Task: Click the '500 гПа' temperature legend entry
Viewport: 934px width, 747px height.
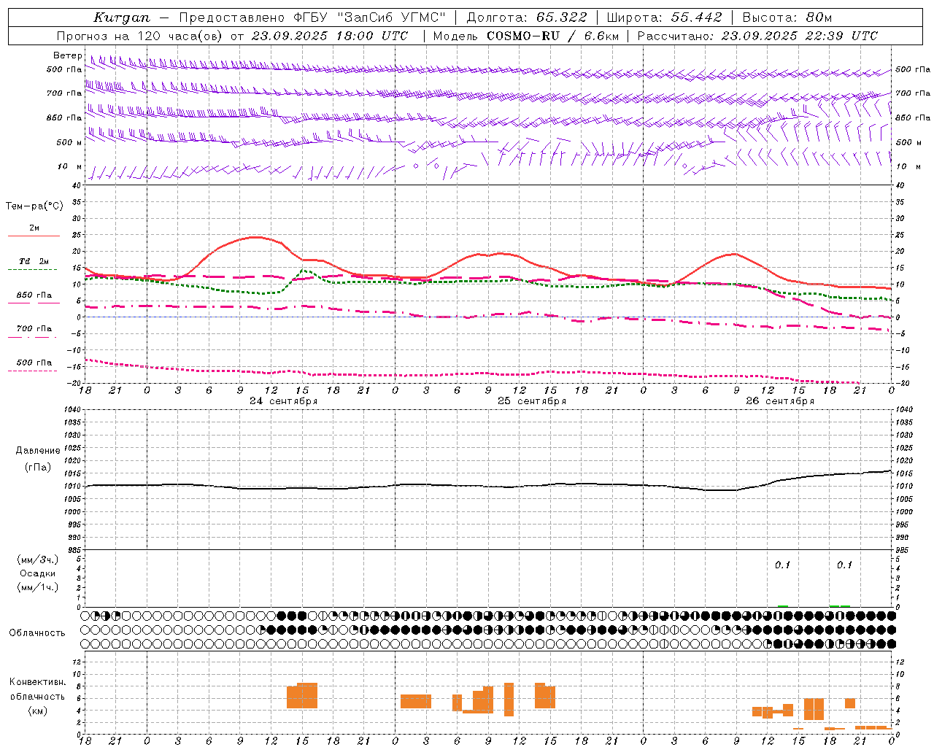Action: coord(34,363)
